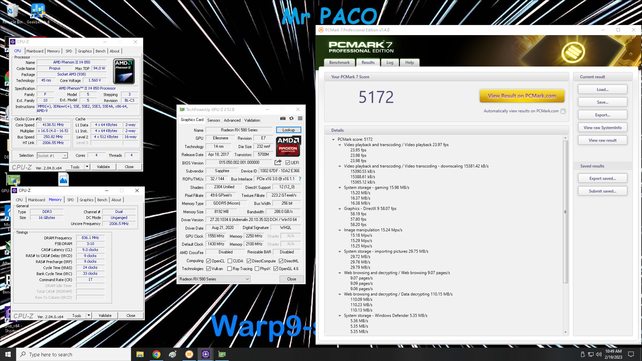The width and height of the screenshot is (642, 361).
Task: Enable automatically view results on PCMark.com
Action: coord(563,111)
